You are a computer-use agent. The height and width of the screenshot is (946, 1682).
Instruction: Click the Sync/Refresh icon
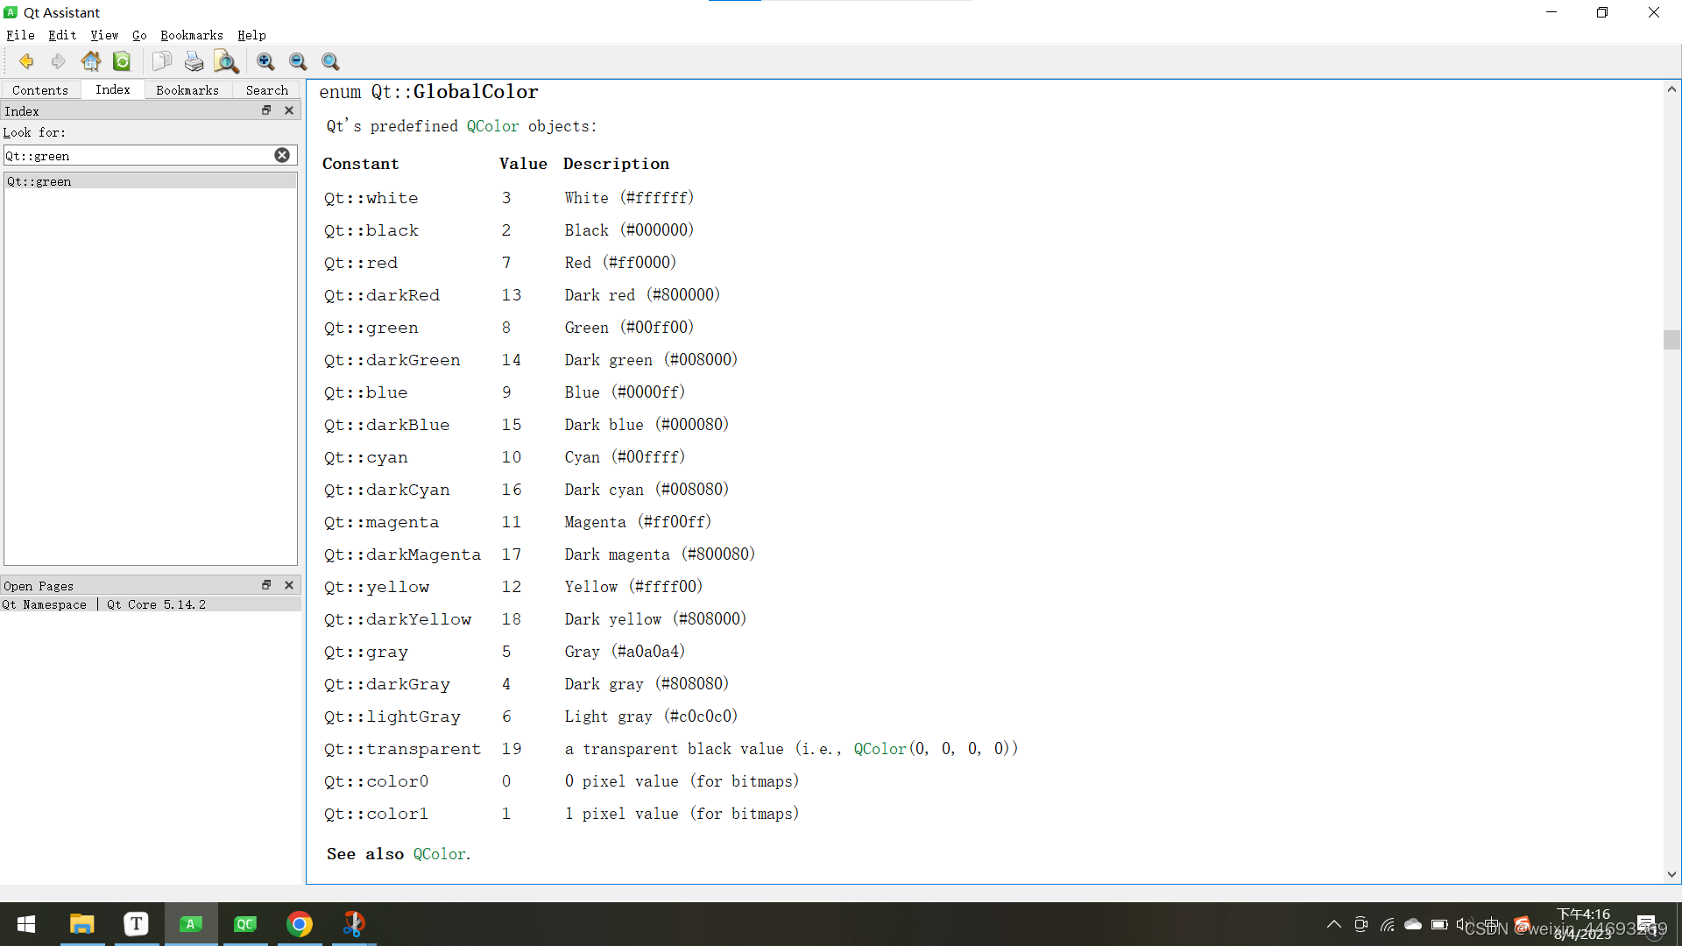[x=123, y=62]
